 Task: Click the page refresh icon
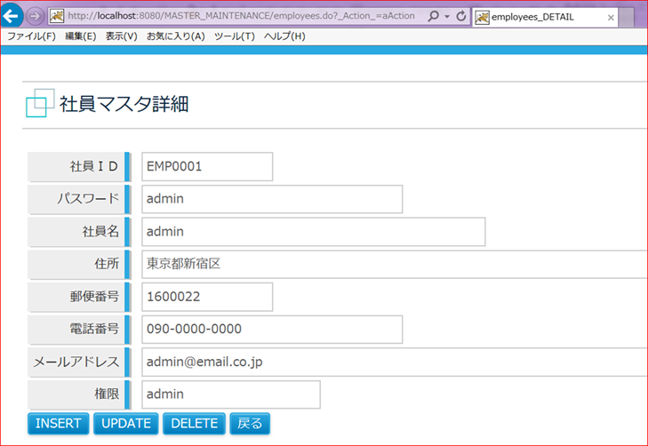[x=460, y=17]
